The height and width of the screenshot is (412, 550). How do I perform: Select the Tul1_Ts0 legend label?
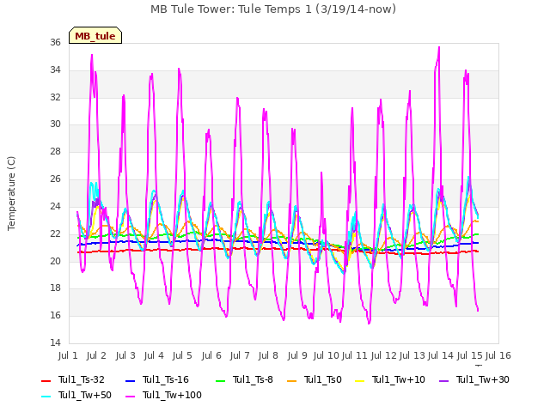click(x=323, y=379)
